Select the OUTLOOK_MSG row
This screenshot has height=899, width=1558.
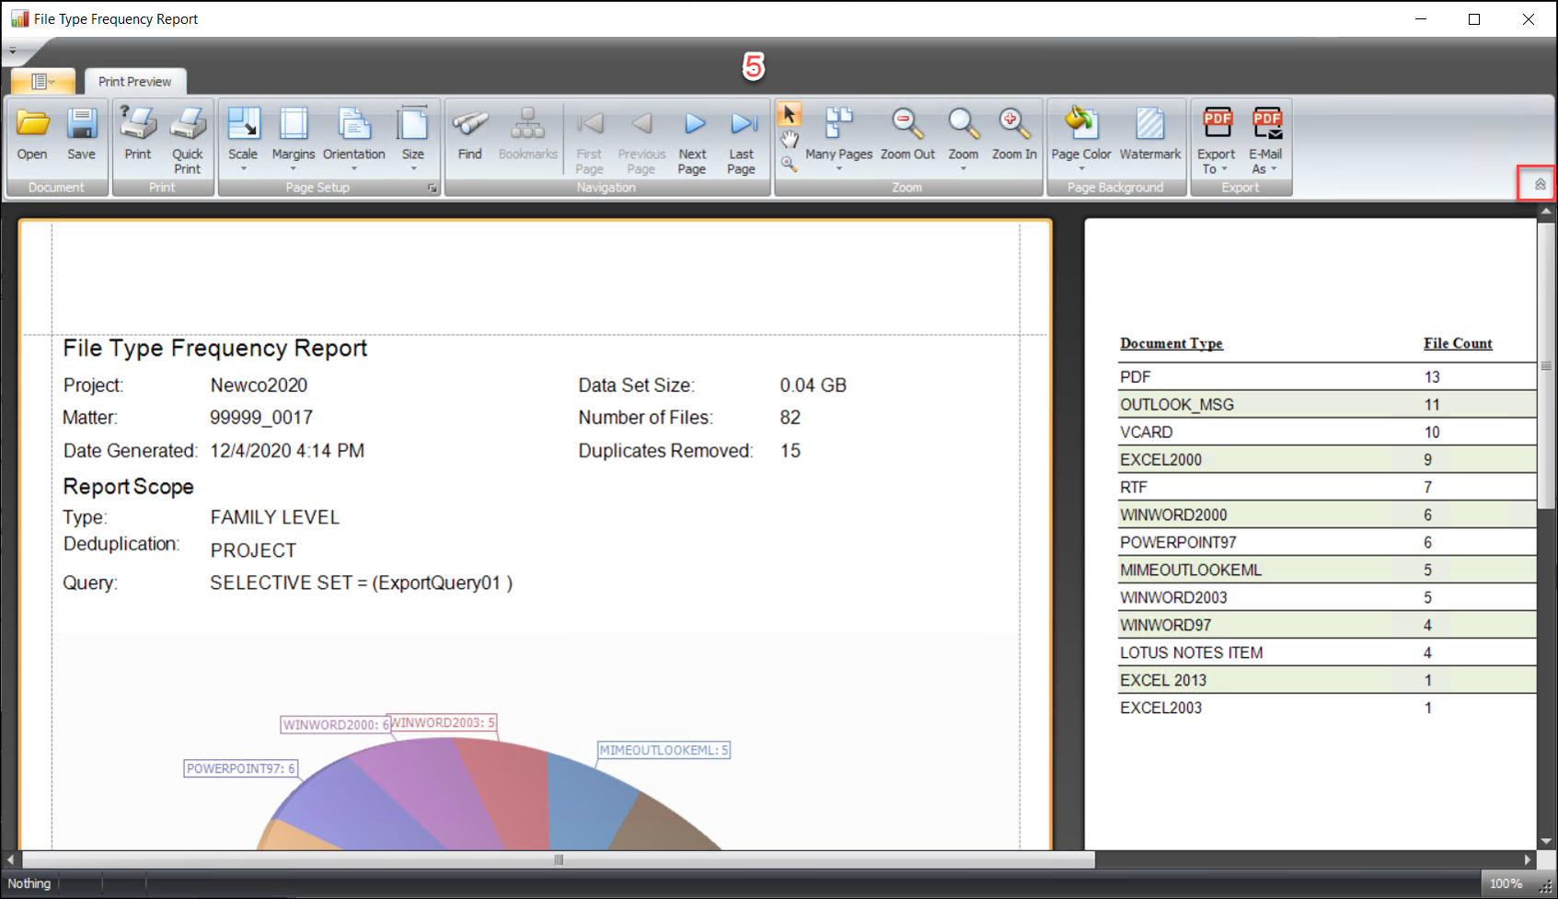(x=1327, y=404)
